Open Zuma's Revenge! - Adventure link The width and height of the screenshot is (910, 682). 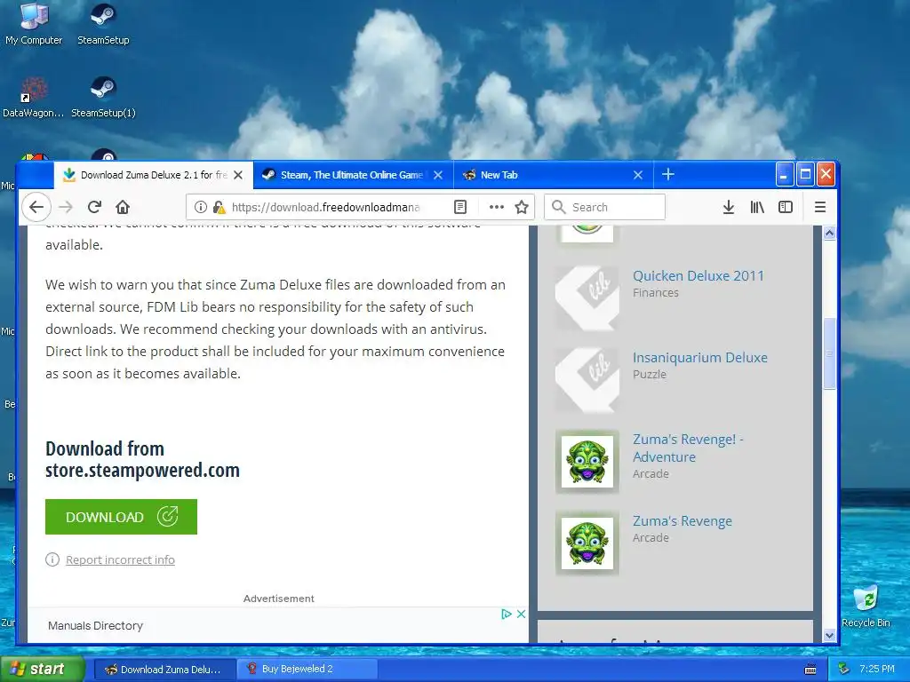click(688, 448)
